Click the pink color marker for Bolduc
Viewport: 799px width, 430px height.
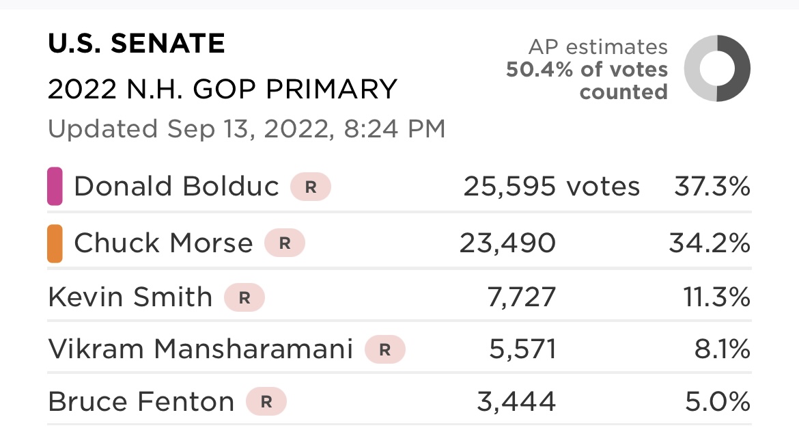coord(55,187)
